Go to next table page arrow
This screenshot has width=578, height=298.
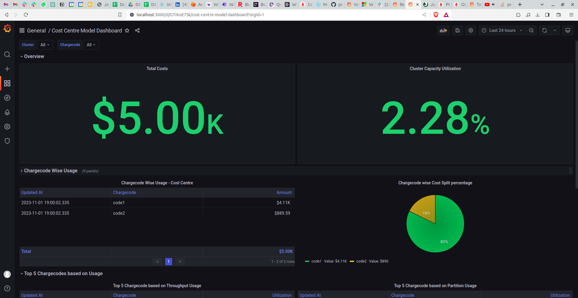[180, 262]
